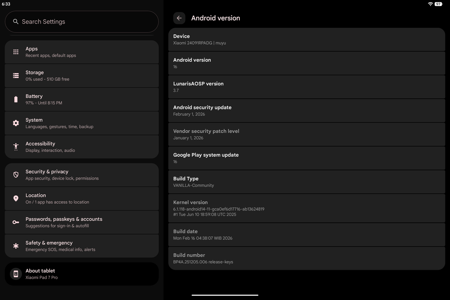Open Accessibility settings

click(x=82, y=147)
